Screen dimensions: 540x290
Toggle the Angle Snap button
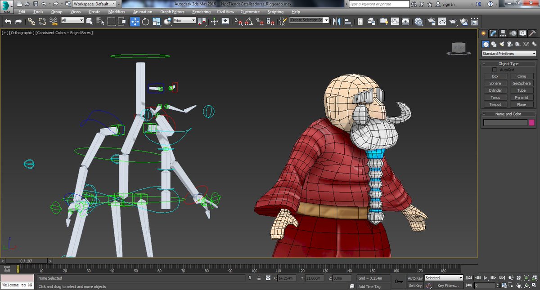tap(249, 21)
